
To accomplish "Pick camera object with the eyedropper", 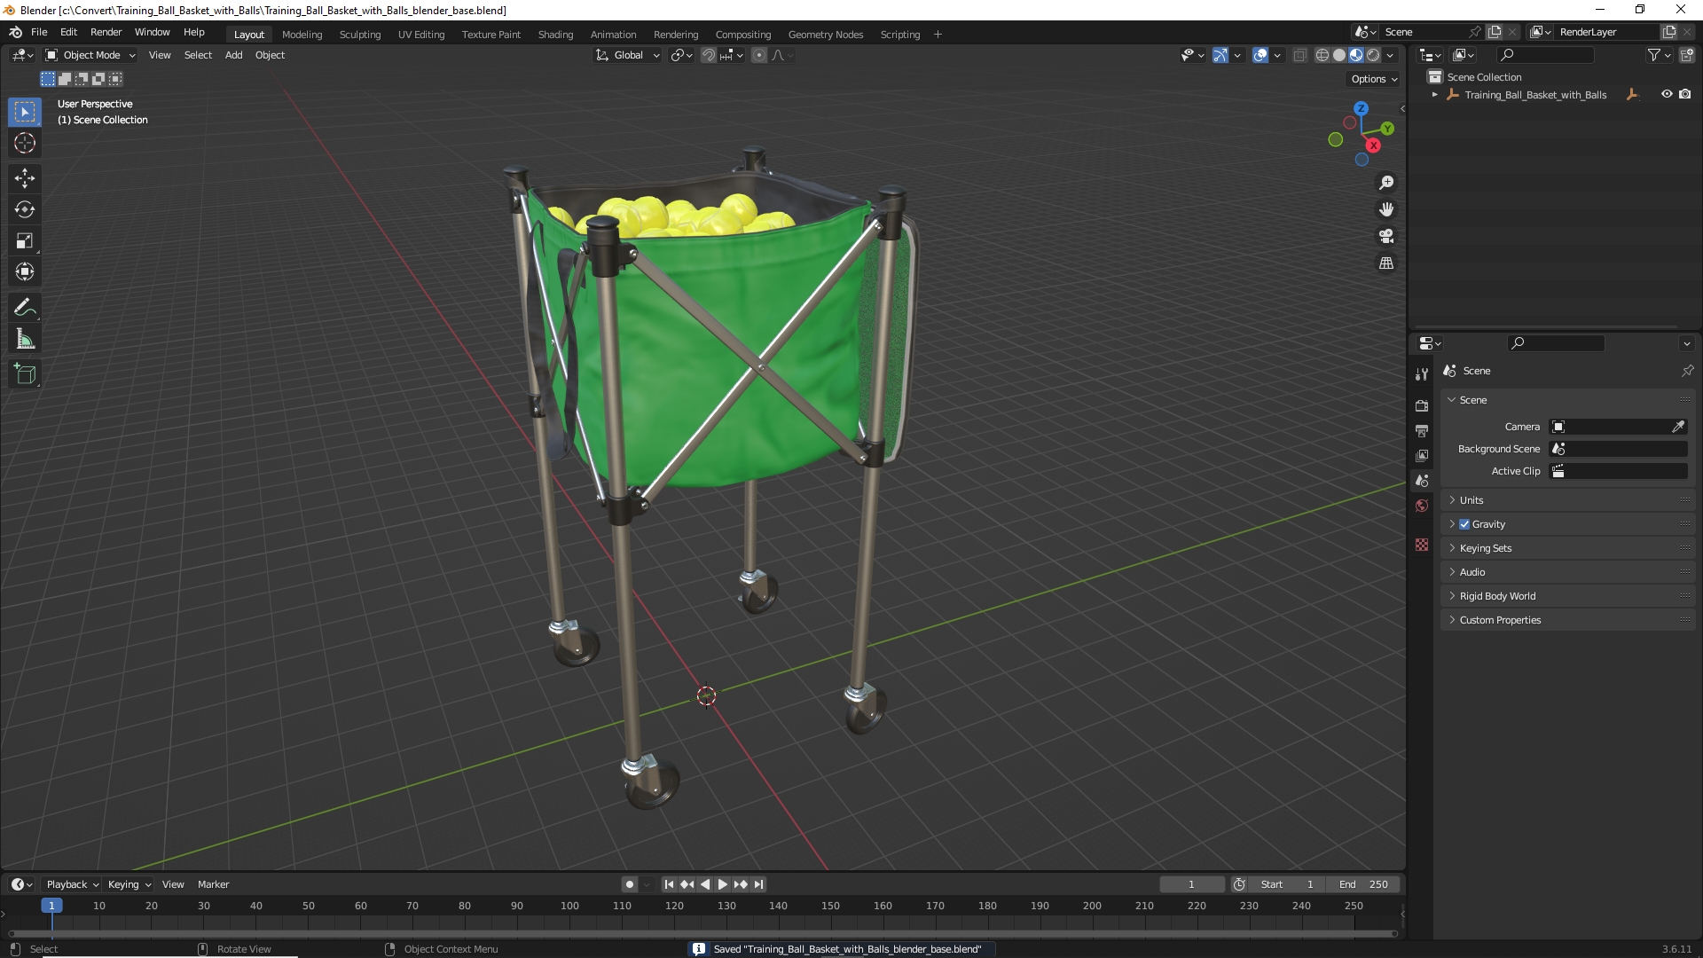I will point(1678,427).
